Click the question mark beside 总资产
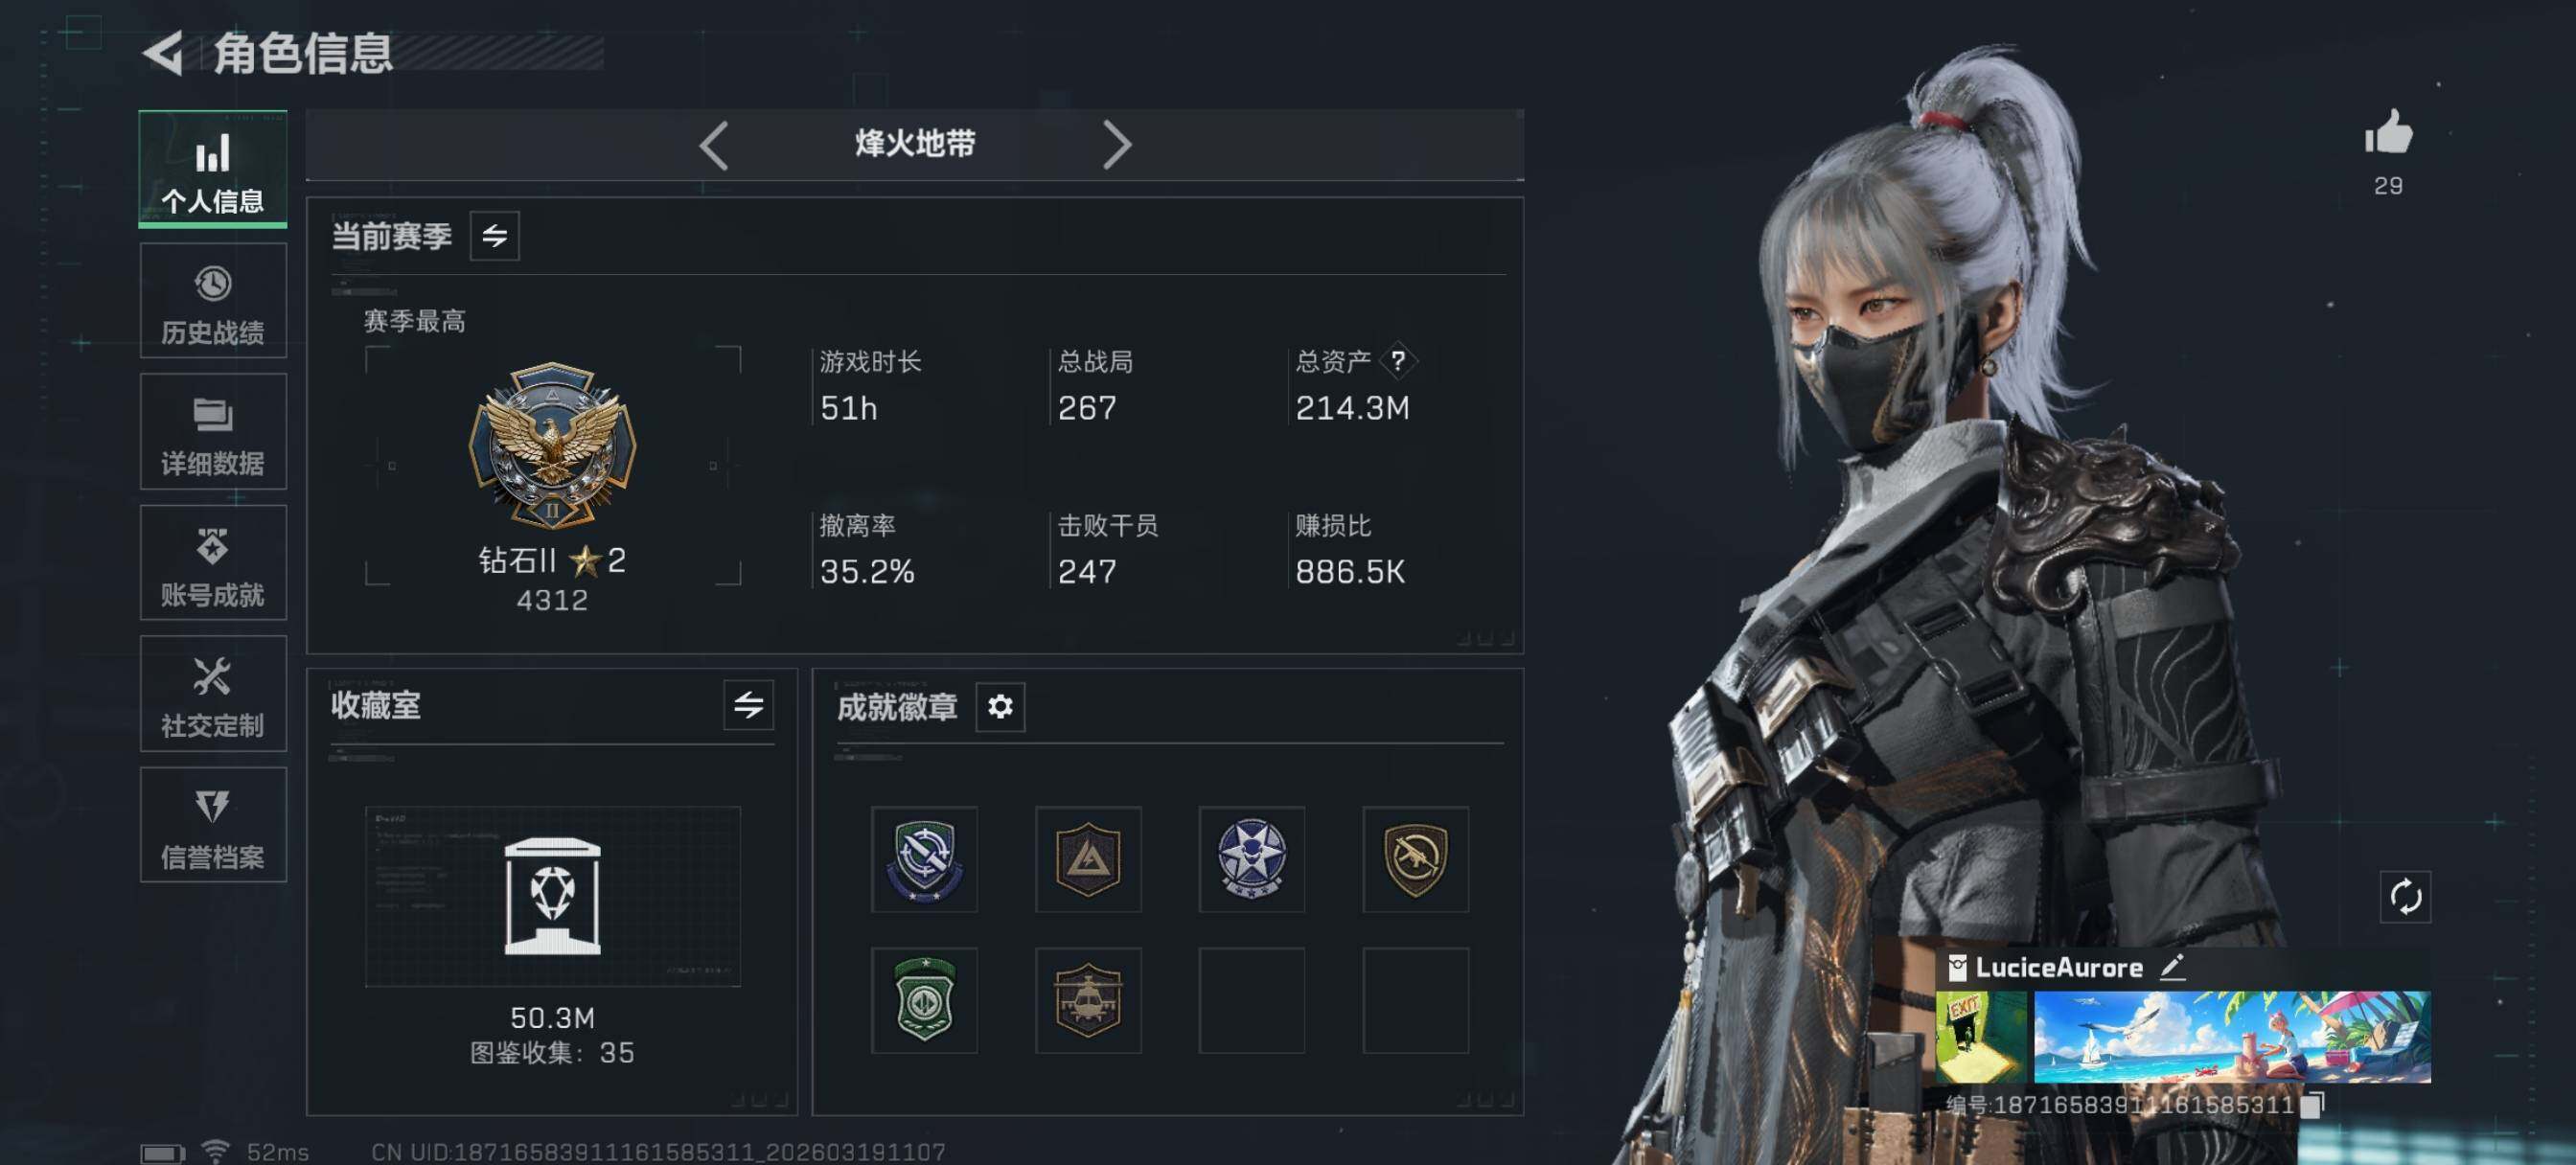The width and height of the screenshot is (2576, 1165). tap(1398, 361)
